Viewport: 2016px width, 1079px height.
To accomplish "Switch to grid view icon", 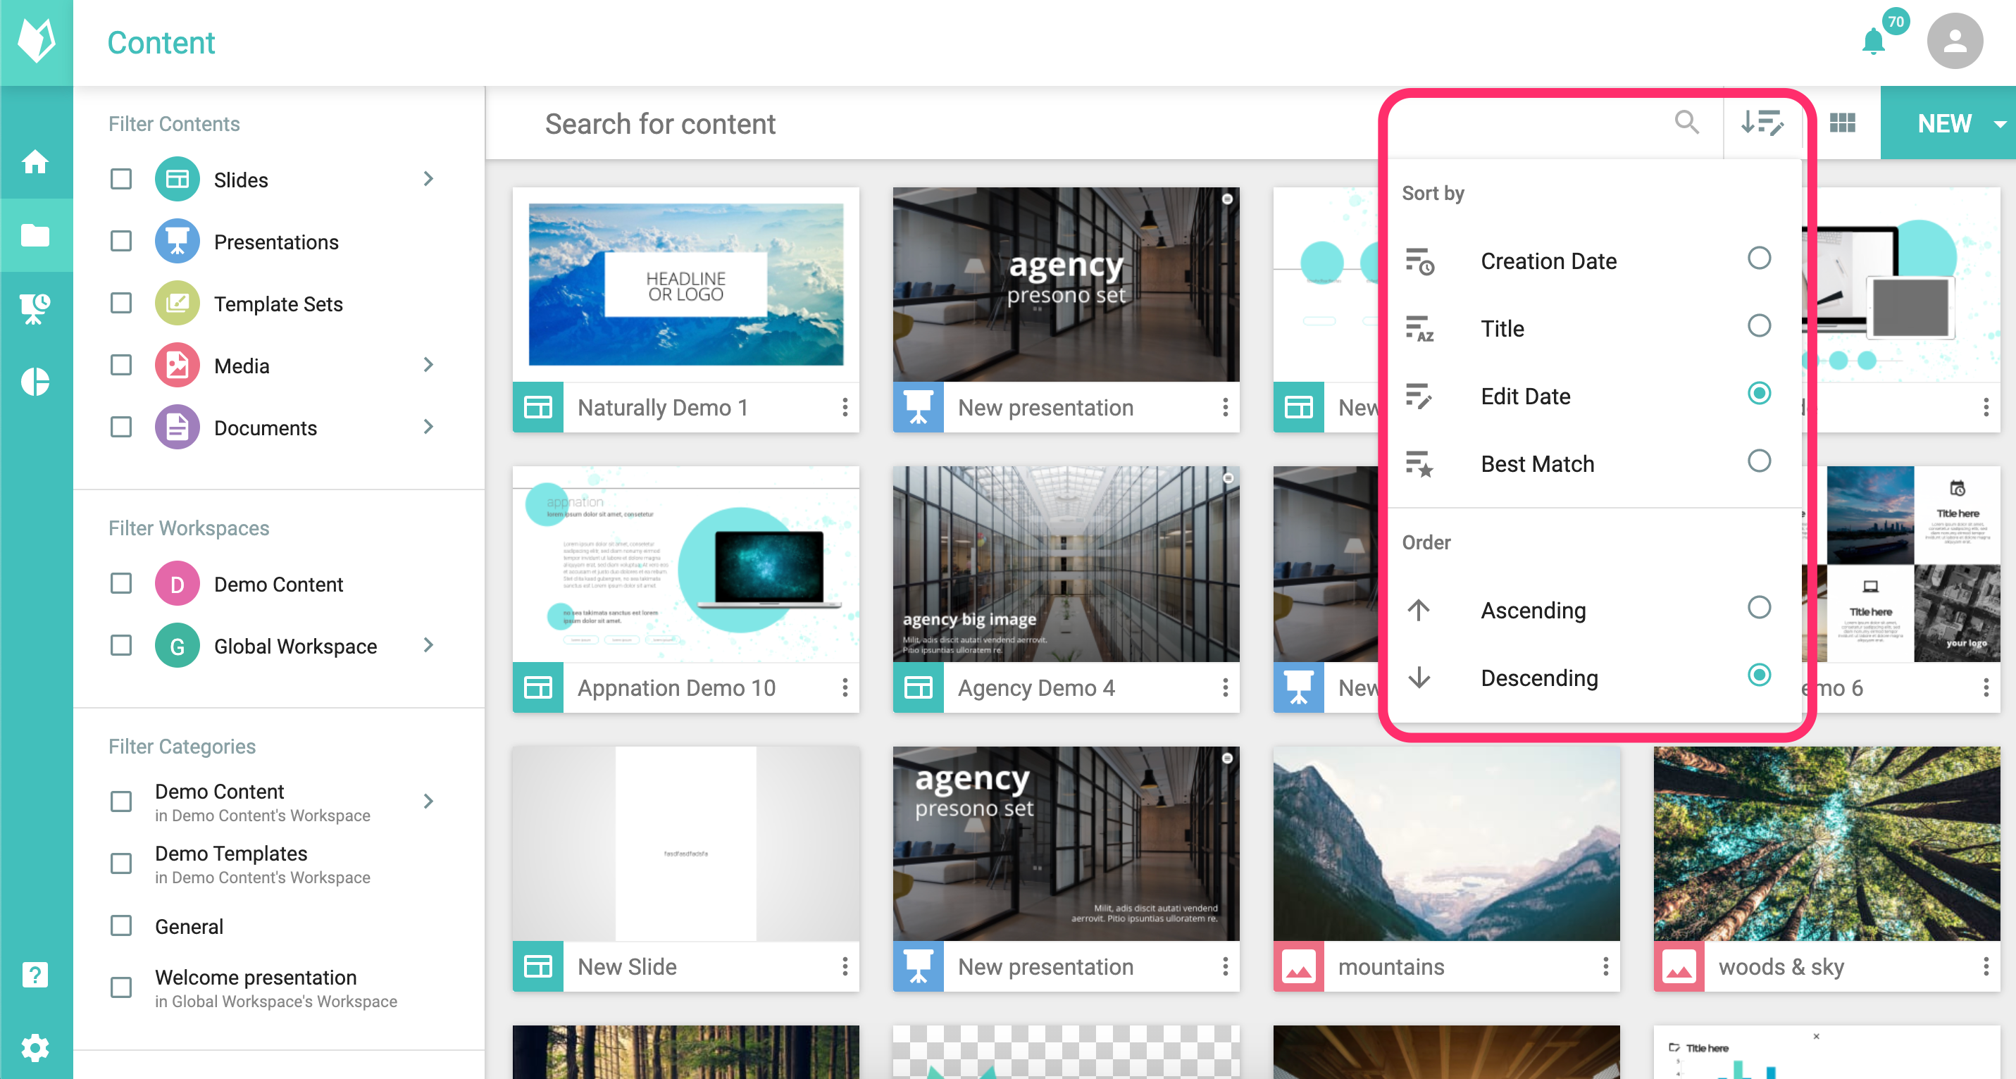I will [1842, 123].
